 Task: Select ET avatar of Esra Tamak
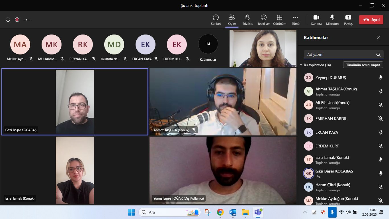coord(309,160)
